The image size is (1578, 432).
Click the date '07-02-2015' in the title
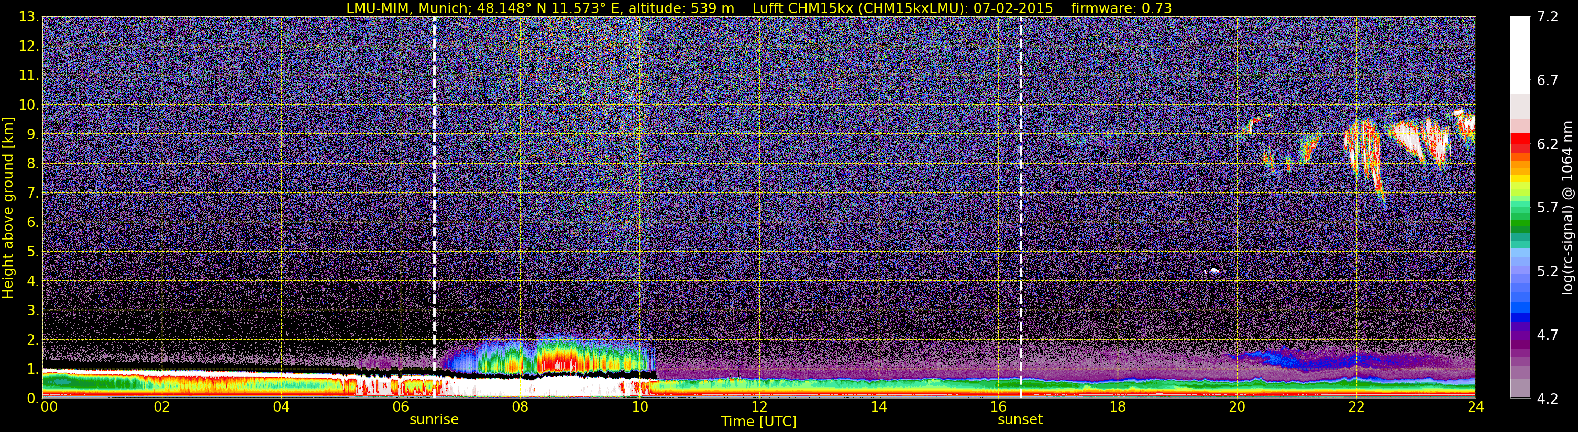[1012, 8]
